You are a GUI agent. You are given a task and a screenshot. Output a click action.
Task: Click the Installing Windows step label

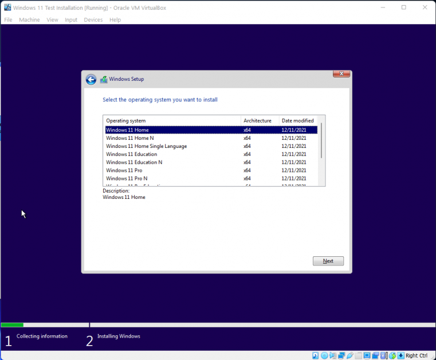click(x=119, y=336)
